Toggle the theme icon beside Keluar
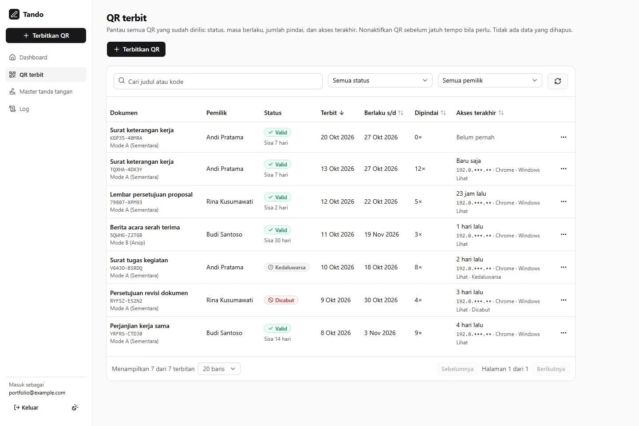Image resolution: width=639 pixels, height=426 pixels. tap(75, 407)
